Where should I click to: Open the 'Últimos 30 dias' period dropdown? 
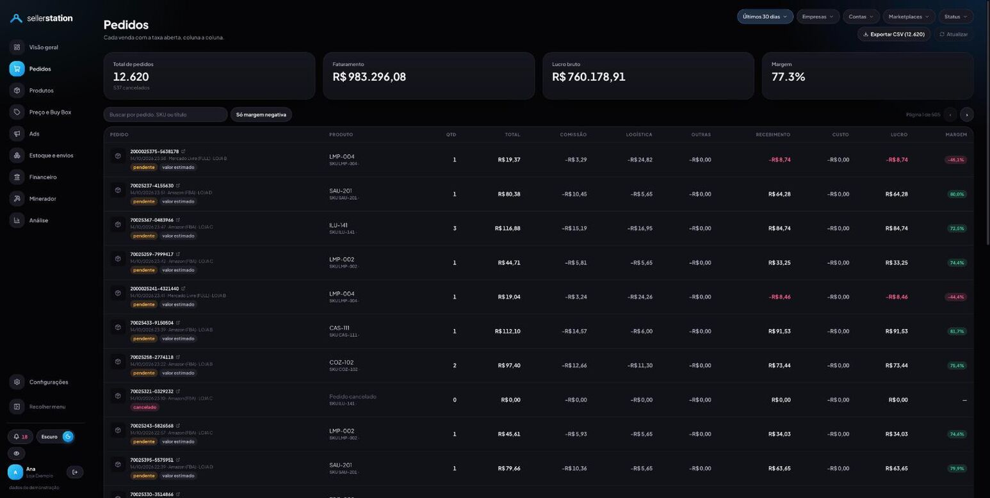(x=765, y=17)
